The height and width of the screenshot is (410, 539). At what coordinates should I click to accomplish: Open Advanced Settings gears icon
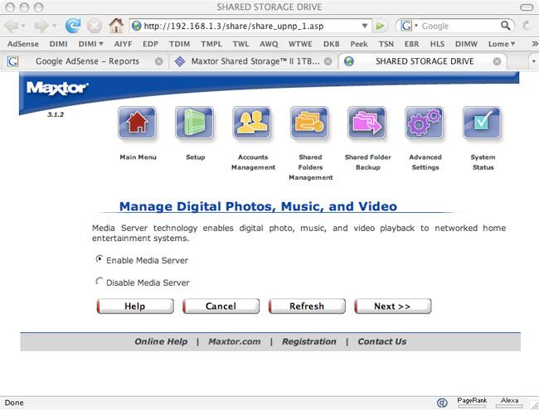(425, 123)
